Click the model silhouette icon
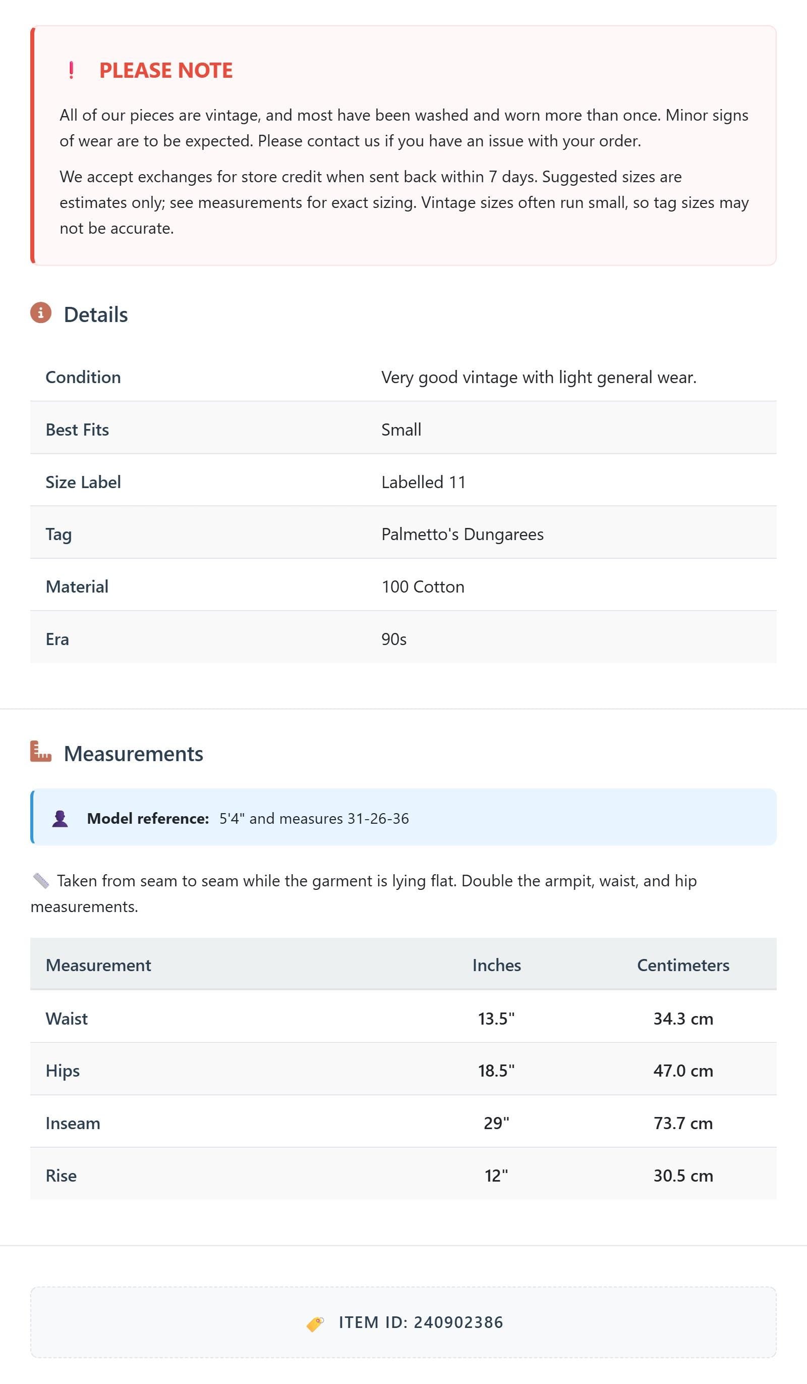The width and height of the screenshot is (807, 1384). point(60,818)
